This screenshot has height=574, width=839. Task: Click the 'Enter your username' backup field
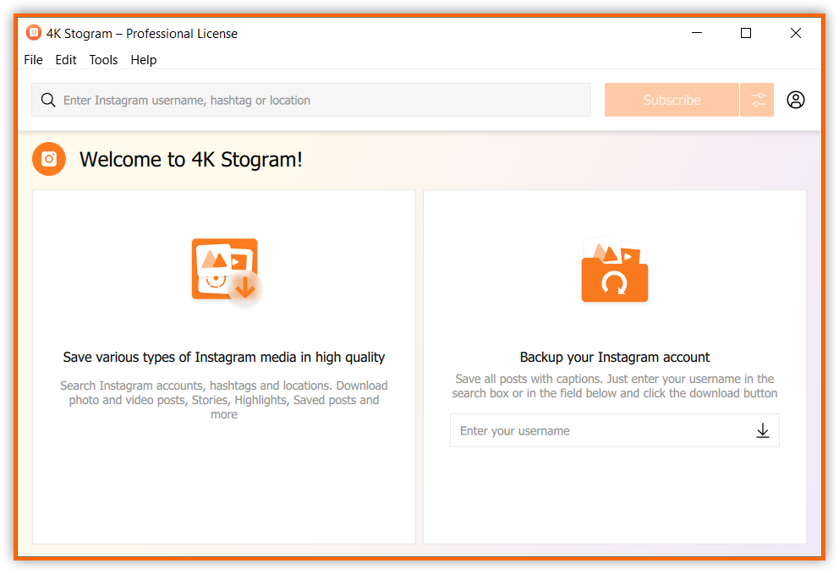click(x=614, y=430)
